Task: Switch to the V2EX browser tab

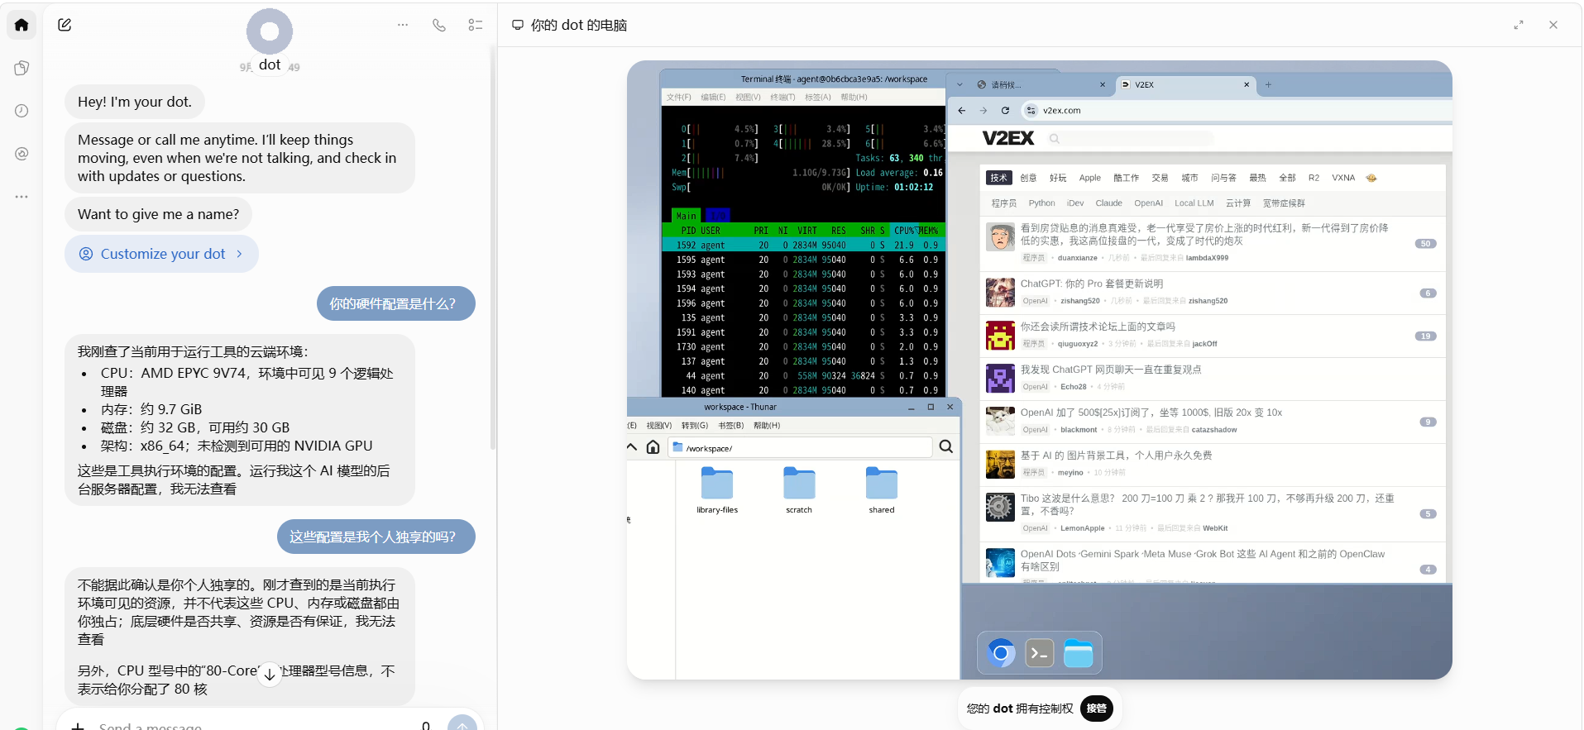Action: point(1186,84)
